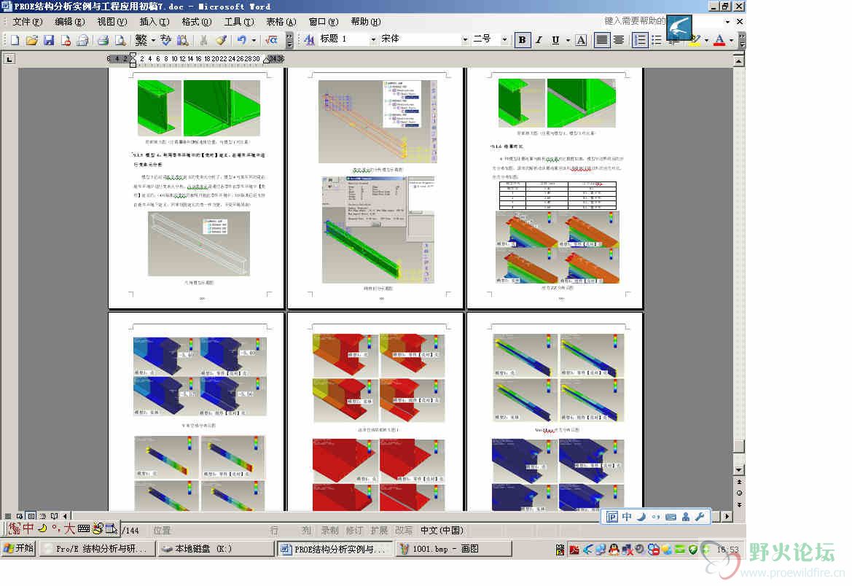Image resolution: width=852 pixels, height=586 pixels.
Task: Open the underline style dropdown arrow
Action: coord(568,40)
